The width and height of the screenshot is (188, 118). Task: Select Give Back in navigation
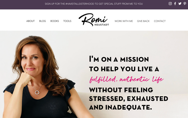coord(143,21)
